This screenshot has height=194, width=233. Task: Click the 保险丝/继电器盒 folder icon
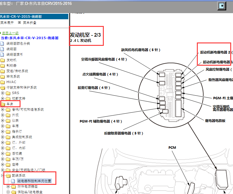click(14, 192)
